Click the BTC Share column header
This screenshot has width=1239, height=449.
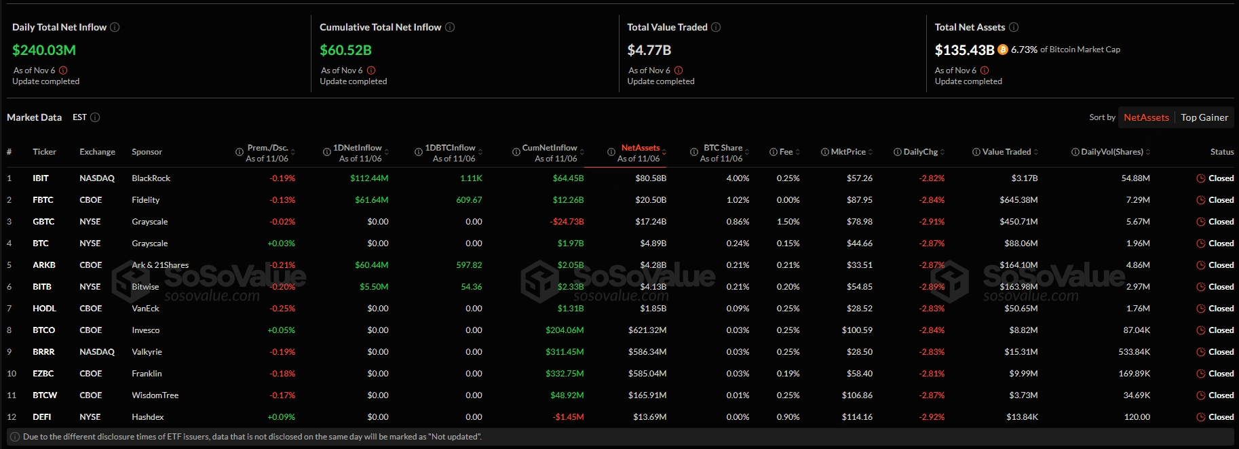(x=723, y=148)
